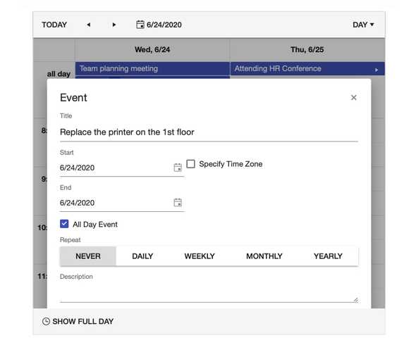This screenshot has height=345, width=416.
Task: Expand the DAY view dropdown
Action: coord(363,25)
